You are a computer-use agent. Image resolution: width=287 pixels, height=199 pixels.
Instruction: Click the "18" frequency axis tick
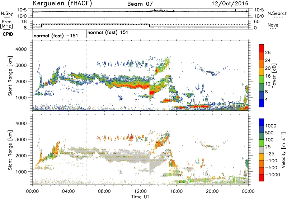[x=24, y=22]
